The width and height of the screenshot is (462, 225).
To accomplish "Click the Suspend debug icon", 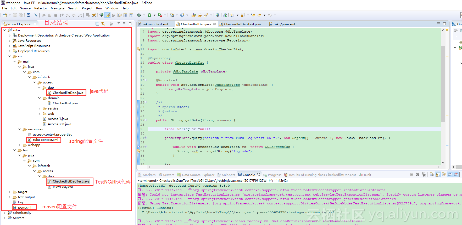I will pos(50,15).
